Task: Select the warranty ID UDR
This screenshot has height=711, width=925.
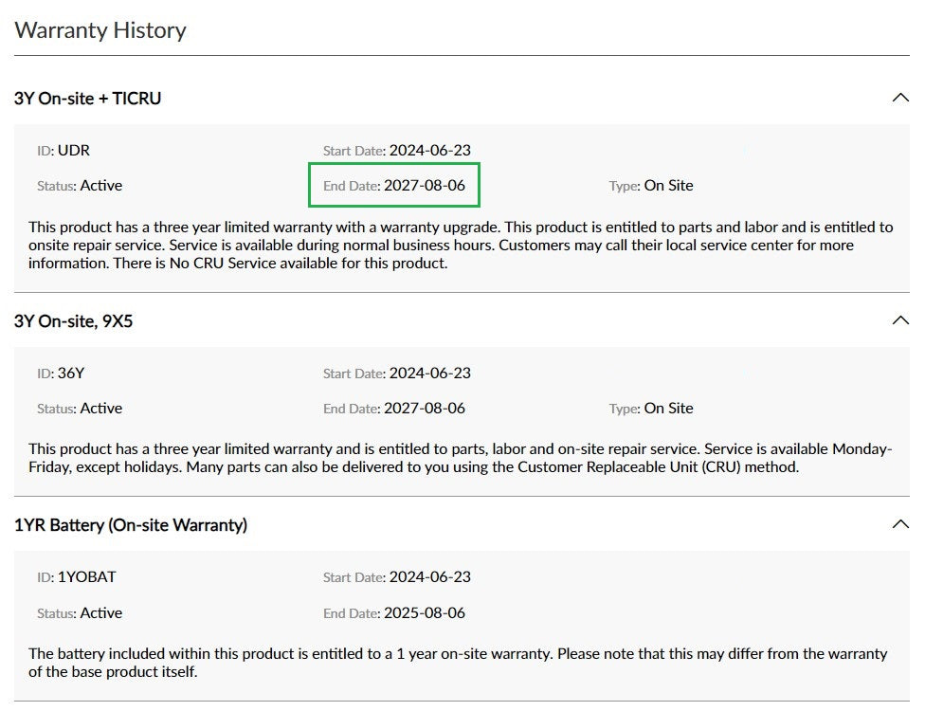Action: pos(73,150)
